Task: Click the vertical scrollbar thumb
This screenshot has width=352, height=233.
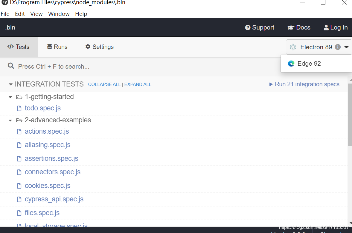Action: coord(350,115)
